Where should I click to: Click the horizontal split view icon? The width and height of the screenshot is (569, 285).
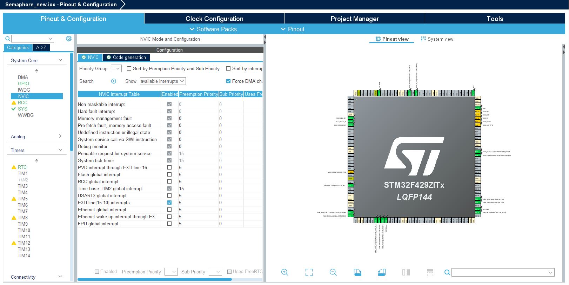pyautogui.click(x=430, y=272)
